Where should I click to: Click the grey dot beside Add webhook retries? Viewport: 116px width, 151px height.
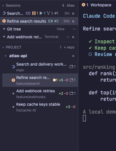coord(13,94)
